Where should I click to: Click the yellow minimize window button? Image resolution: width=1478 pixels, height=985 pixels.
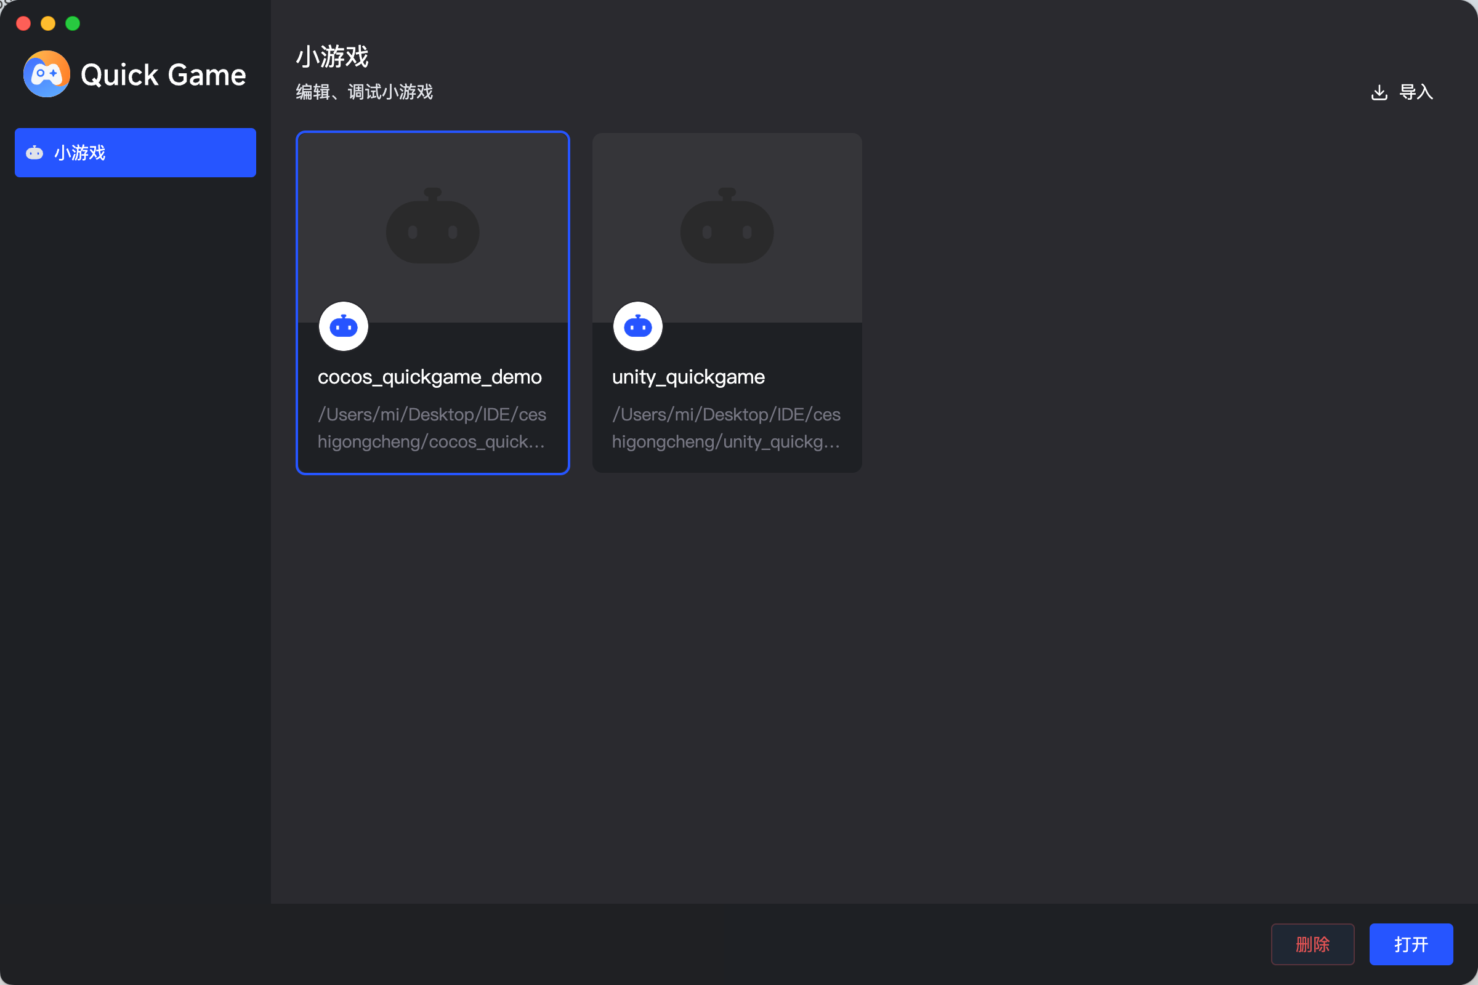(x=48, y=23)
